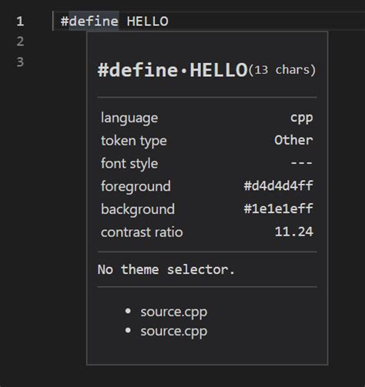The image size is (365, 387).
Task: Click the #define keyword in the editor line
Action: tap(89, 21)
